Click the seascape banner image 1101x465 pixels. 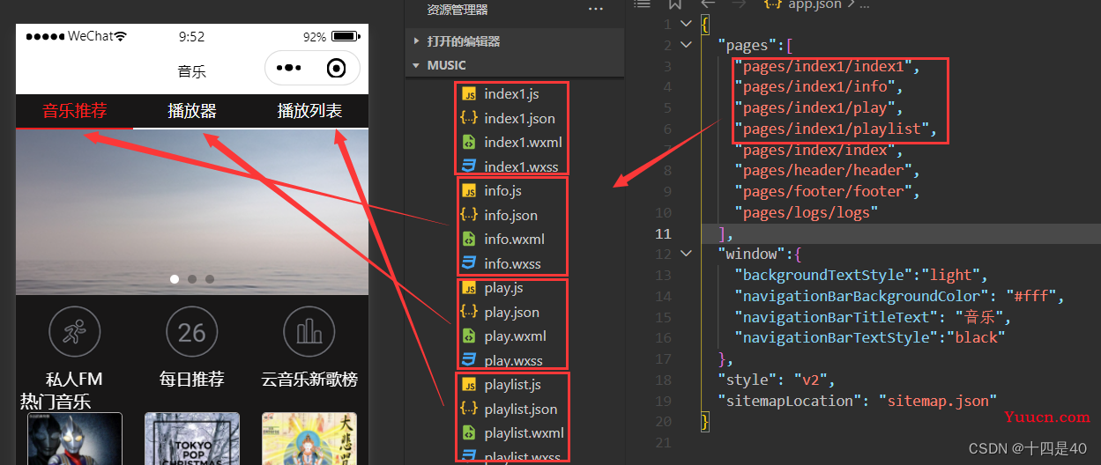pyautogui.click(x=192, y=211)
